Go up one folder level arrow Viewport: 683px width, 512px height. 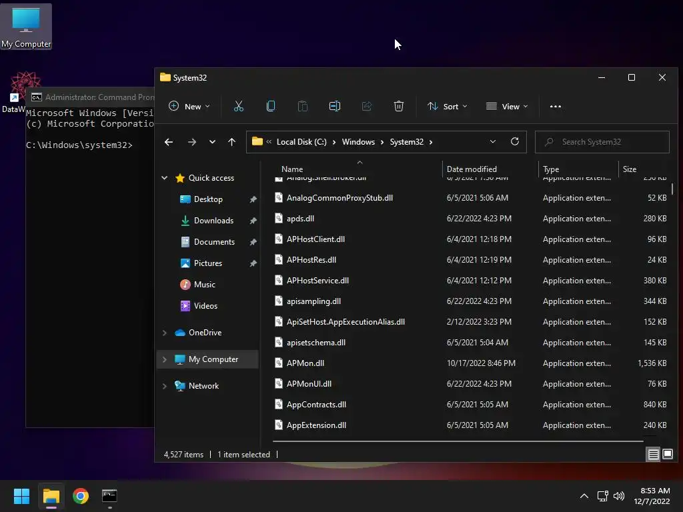(x=231, y=142)
